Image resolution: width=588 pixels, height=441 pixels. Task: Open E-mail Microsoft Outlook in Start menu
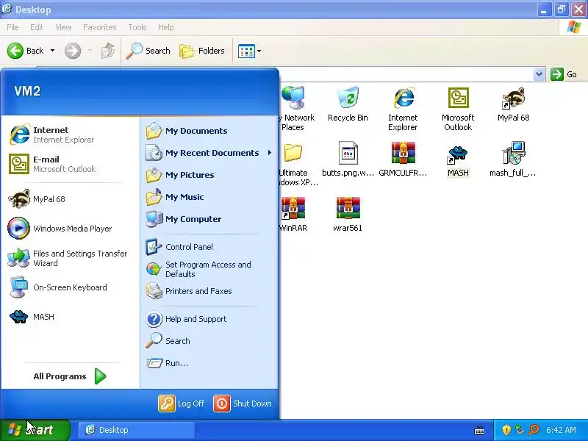click(69, 164)
